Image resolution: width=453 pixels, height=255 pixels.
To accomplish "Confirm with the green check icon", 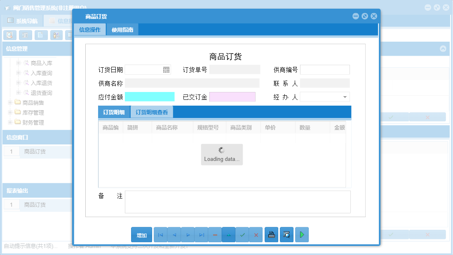I will 242,234.
